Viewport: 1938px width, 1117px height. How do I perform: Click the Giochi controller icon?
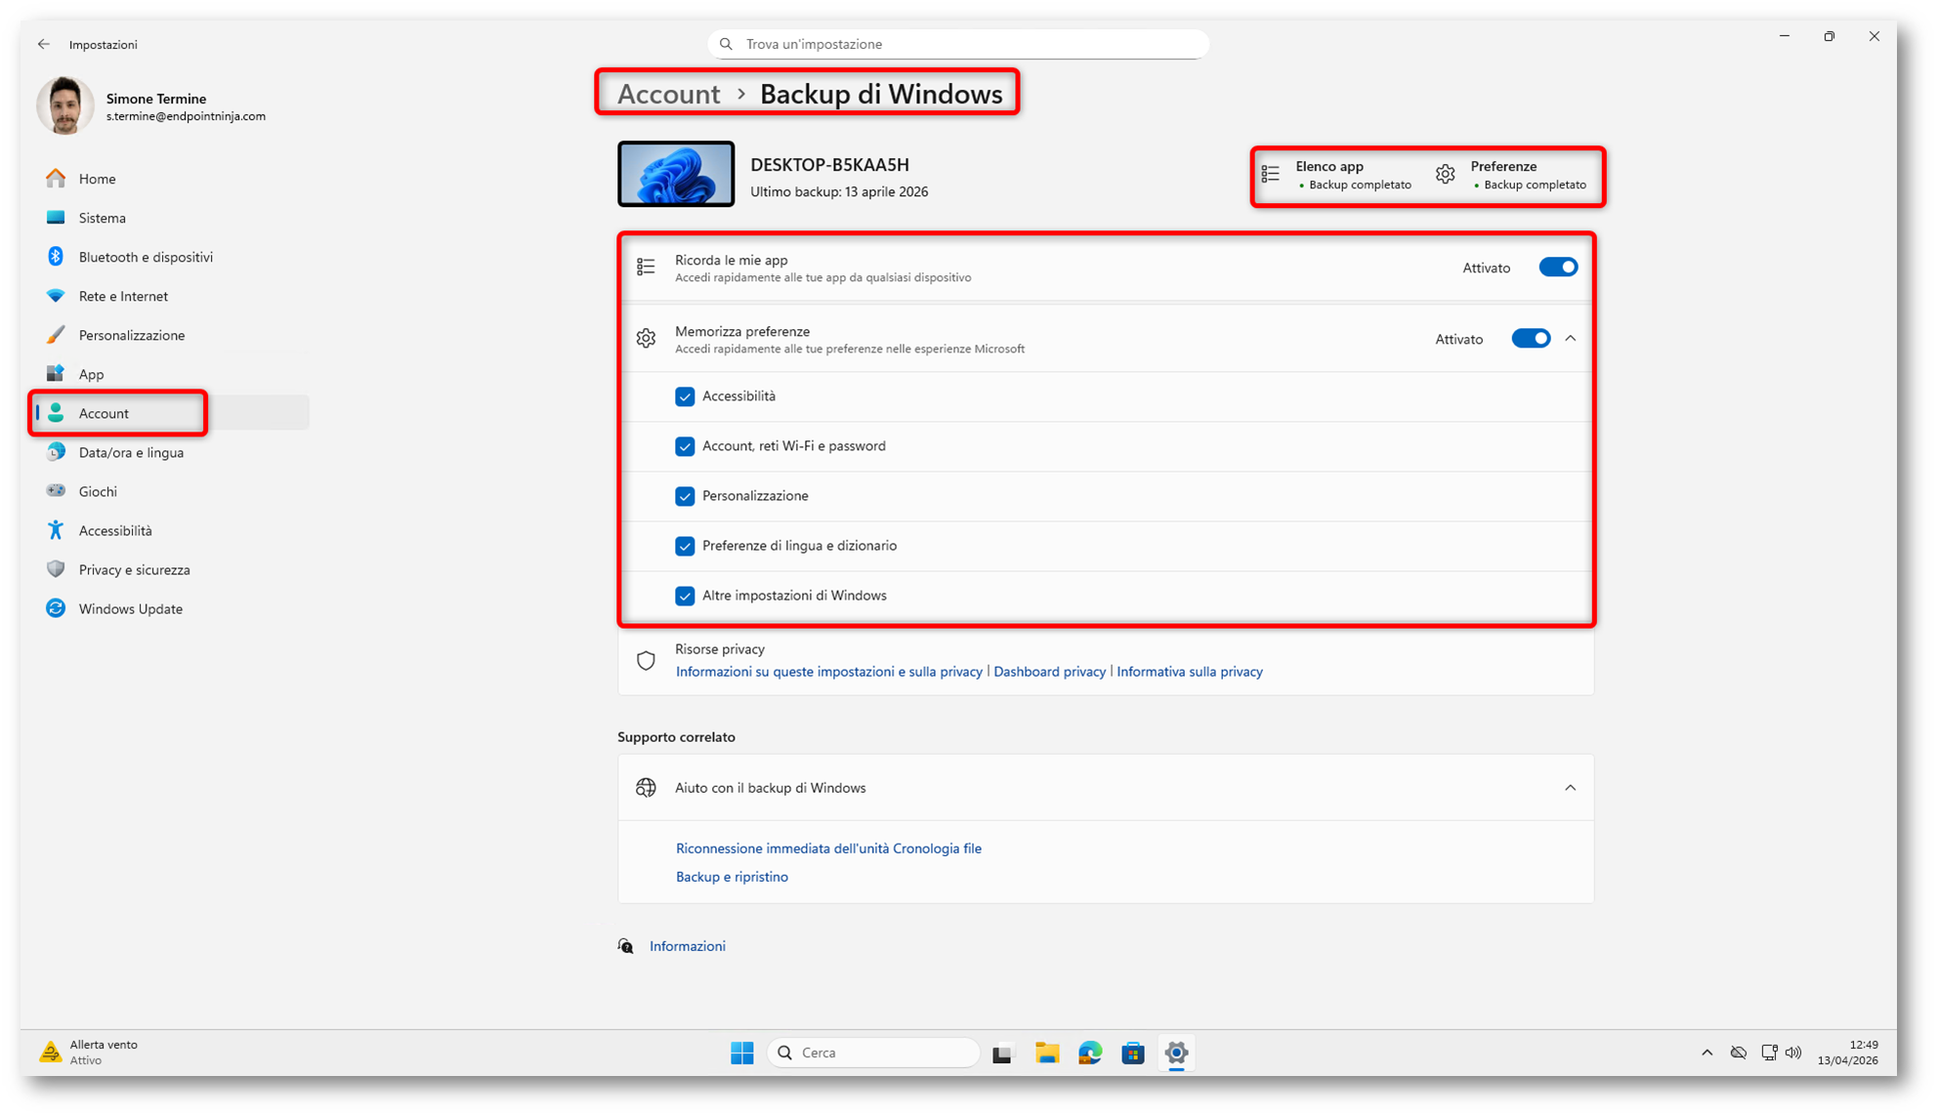[x=56, y=491]
